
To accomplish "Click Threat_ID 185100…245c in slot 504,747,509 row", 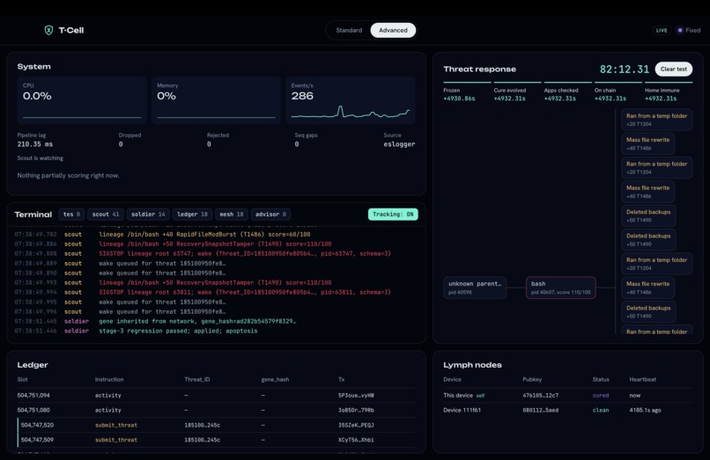I will coord(202,440).
